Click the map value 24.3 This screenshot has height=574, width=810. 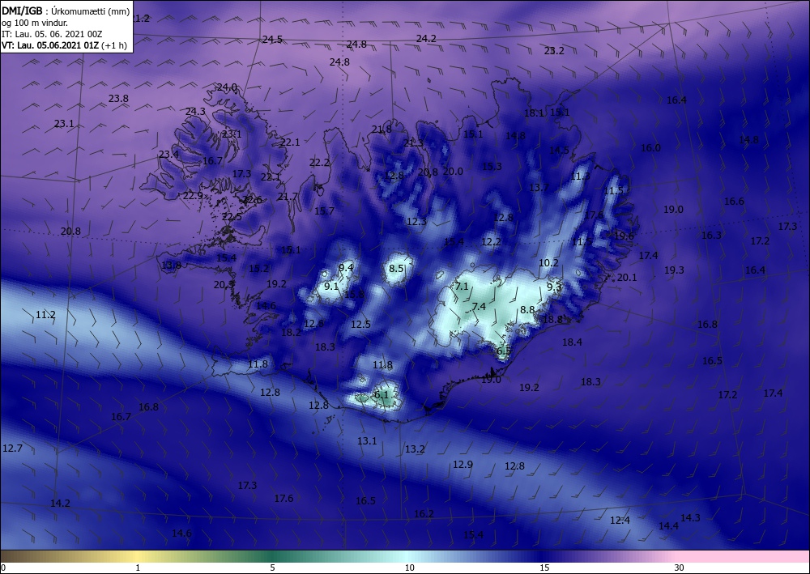click(195, 111)
